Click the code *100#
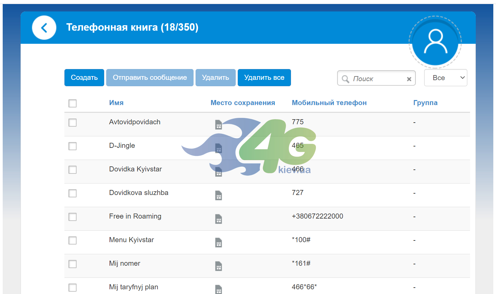This screenshot has width=496, height=294. pyautogui.click(x=301, y=240)
